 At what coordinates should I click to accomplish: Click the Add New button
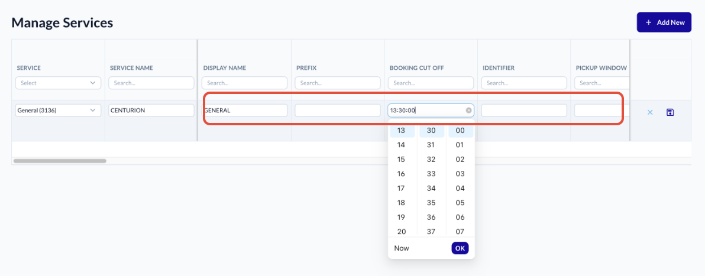point(664,22)
